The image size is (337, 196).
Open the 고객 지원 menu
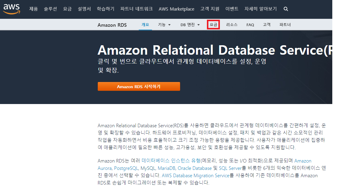pyautogui.click(x=210, y=9)
